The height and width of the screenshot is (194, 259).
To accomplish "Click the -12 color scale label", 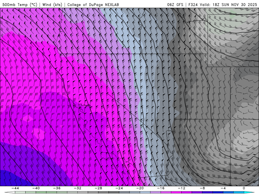I will [x=182, y=188].
